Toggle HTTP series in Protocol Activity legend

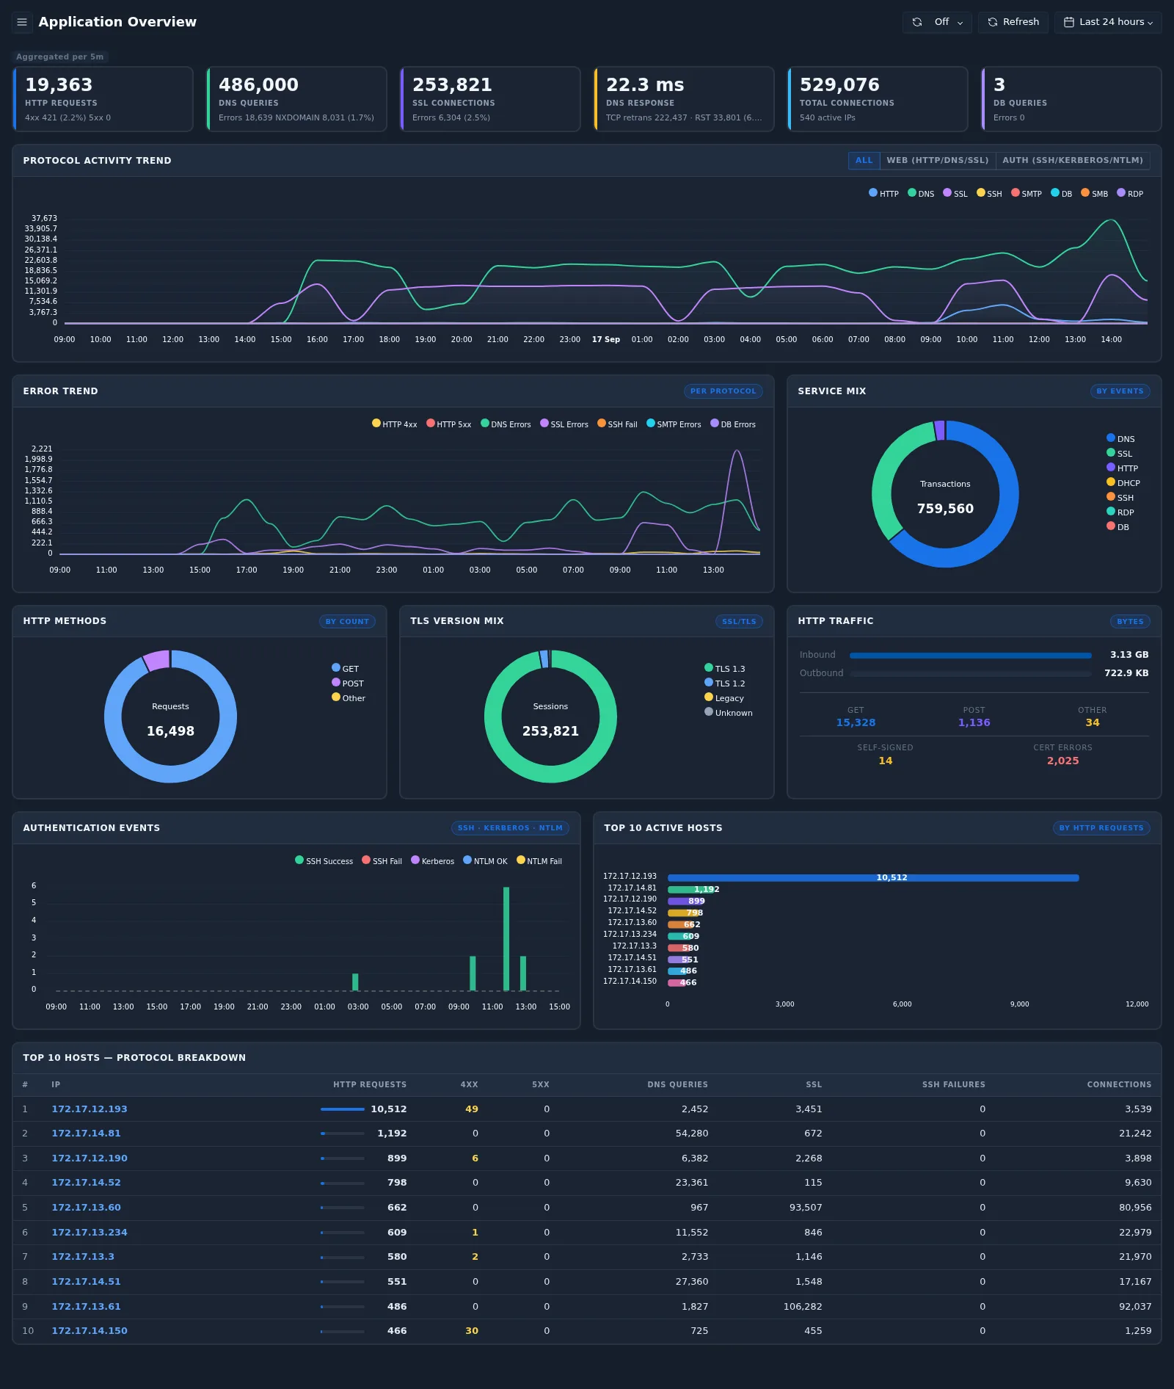click(883, 194)
